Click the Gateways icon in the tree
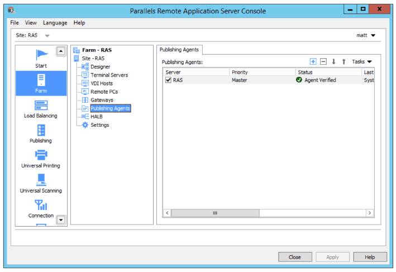 tap(85, 100)
